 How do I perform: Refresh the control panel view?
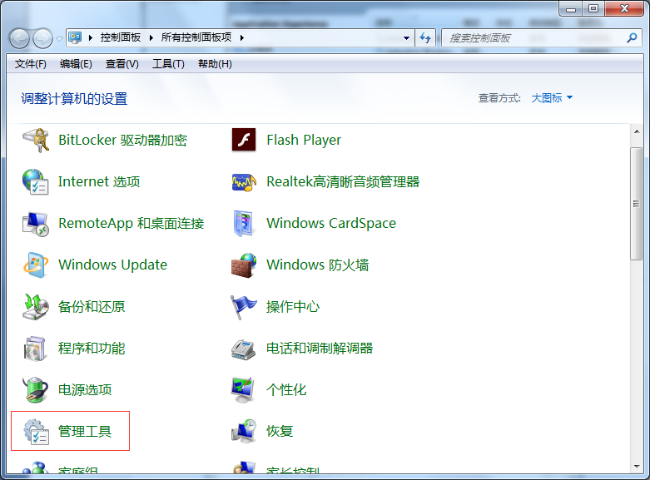(425, 38)
